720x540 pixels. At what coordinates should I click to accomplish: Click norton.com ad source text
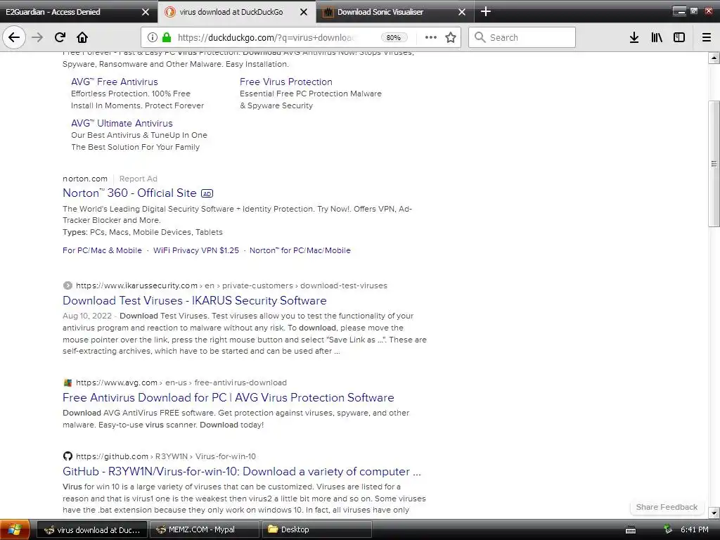click(85, 179)
